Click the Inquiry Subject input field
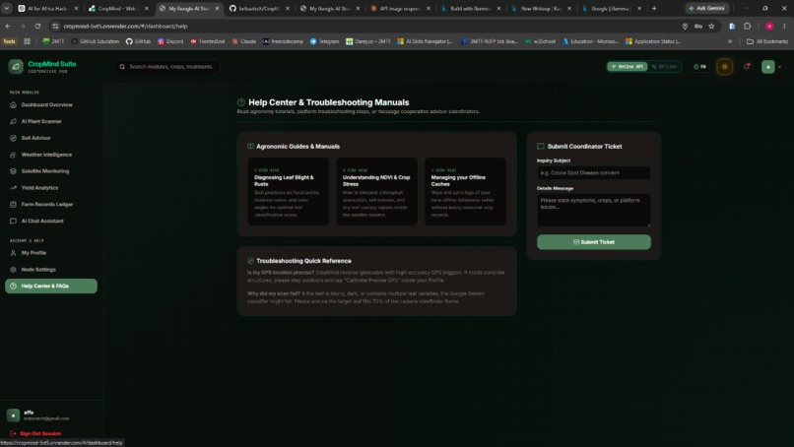794x447 pixels. (x=593, y=172)
